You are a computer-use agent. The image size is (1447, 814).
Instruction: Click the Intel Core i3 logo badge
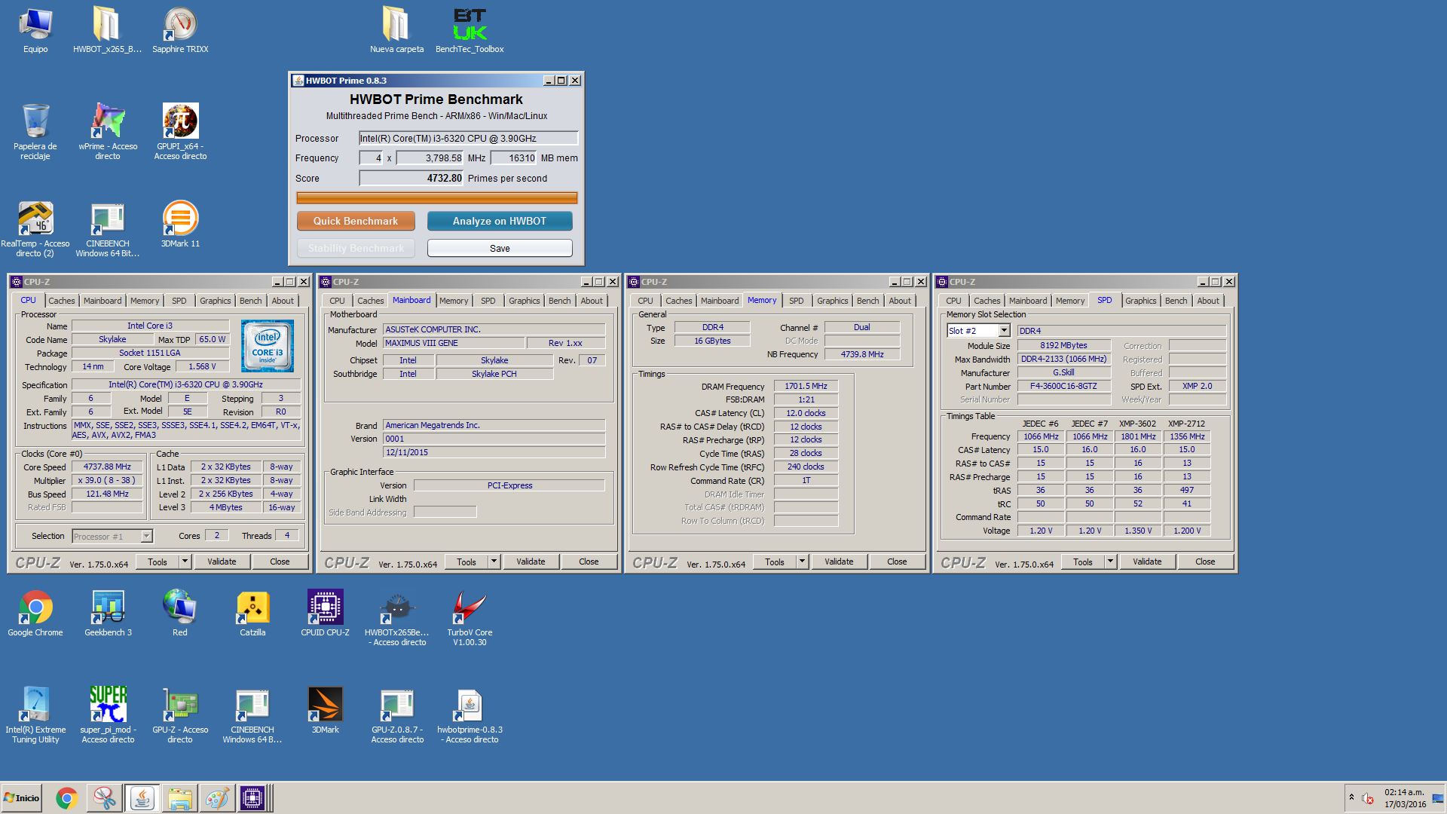pos(268,346)
